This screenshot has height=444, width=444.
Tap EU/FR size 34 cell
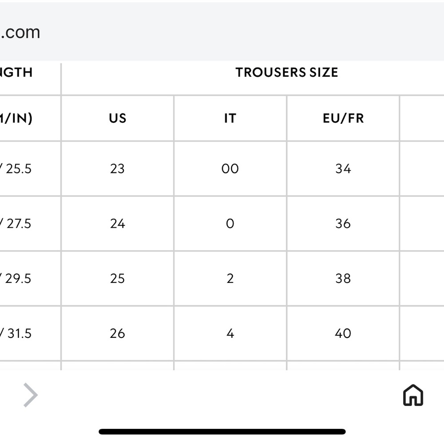(x=343, y=169)
